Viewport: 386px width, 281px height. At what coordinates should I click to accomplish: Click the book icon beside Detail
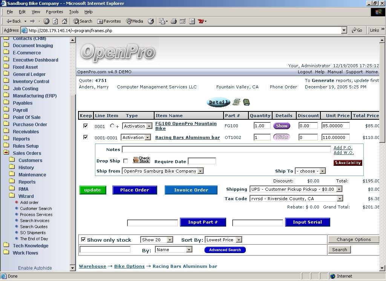tap(246, 102)
